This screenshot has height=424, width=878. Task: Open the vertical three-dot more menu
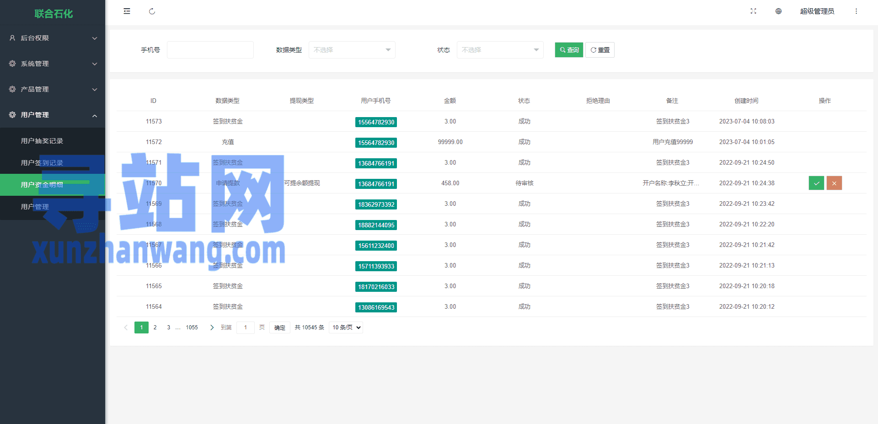856,11
